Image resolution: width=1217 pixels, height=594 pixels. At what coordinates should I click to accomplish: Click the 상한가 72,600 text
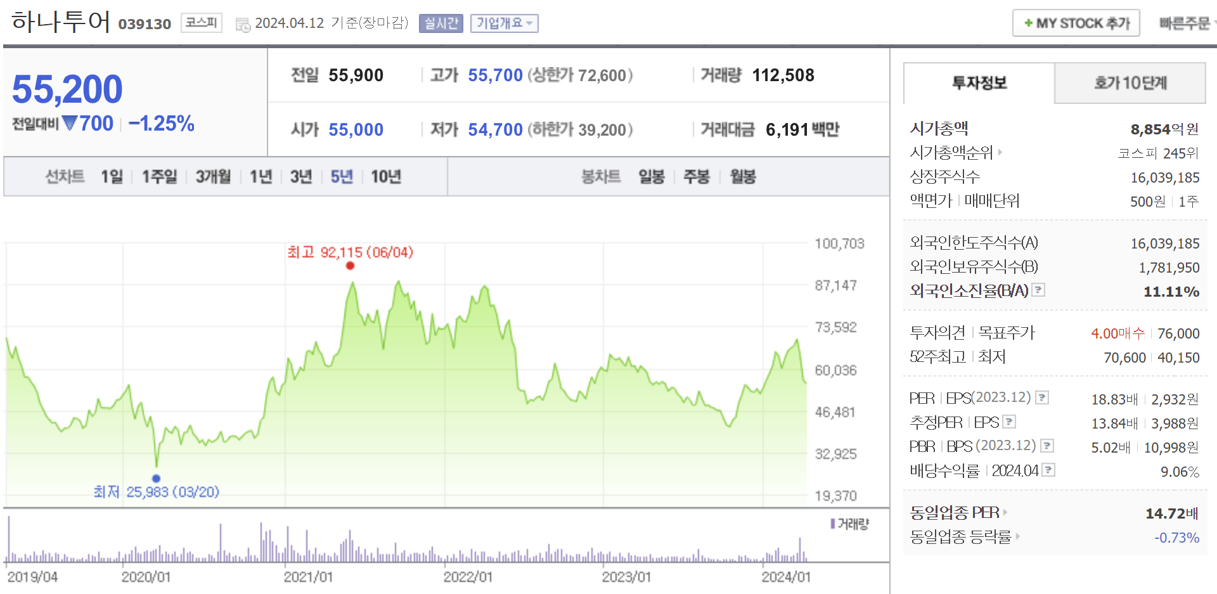coord(579,75)
